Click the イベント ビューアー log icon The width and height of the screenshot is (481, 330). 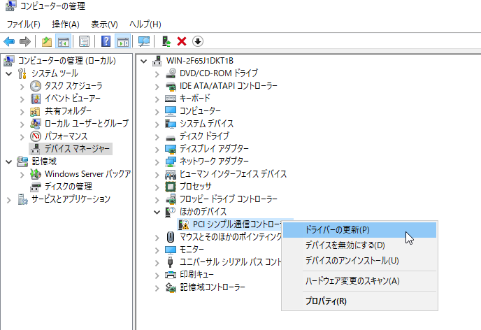tap(36, 99)
